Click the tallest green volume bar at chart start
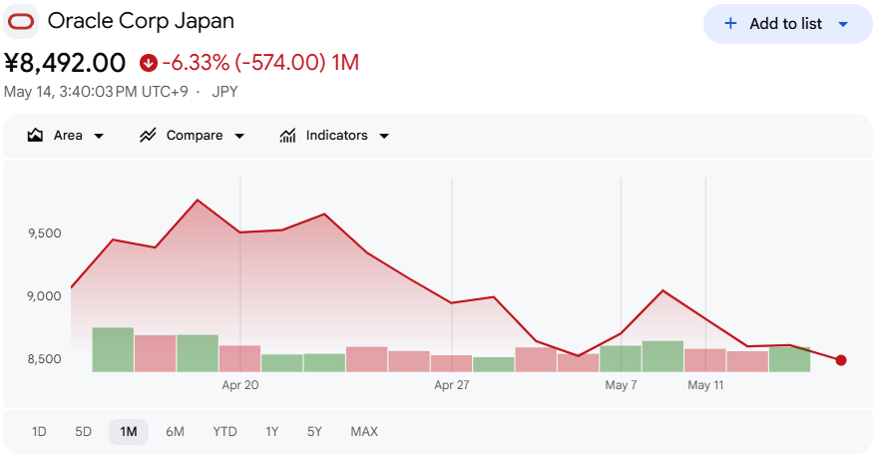The width and height of the screenshot is (881, 461). 113,349
